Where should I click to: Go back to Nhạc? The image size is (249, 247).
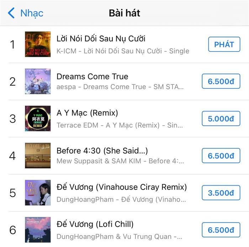pos(32,13)
